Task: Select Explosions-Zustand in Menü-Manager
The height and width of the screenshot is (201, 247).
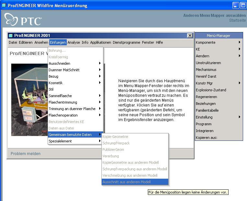Action: pyautogui.click(x=219, y=90)
